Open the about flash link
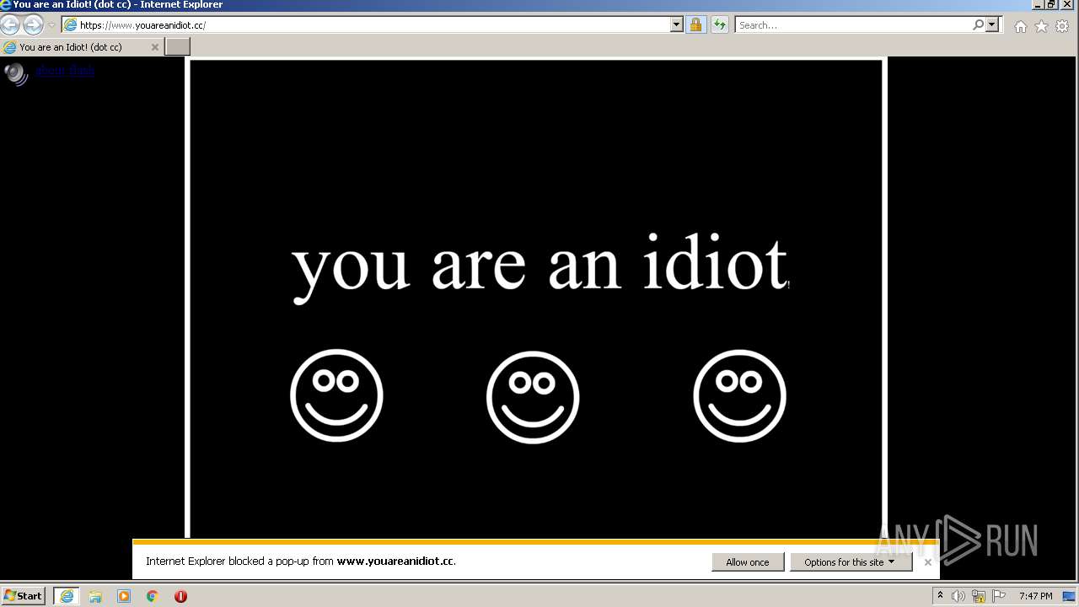 [x=65, y=70]
